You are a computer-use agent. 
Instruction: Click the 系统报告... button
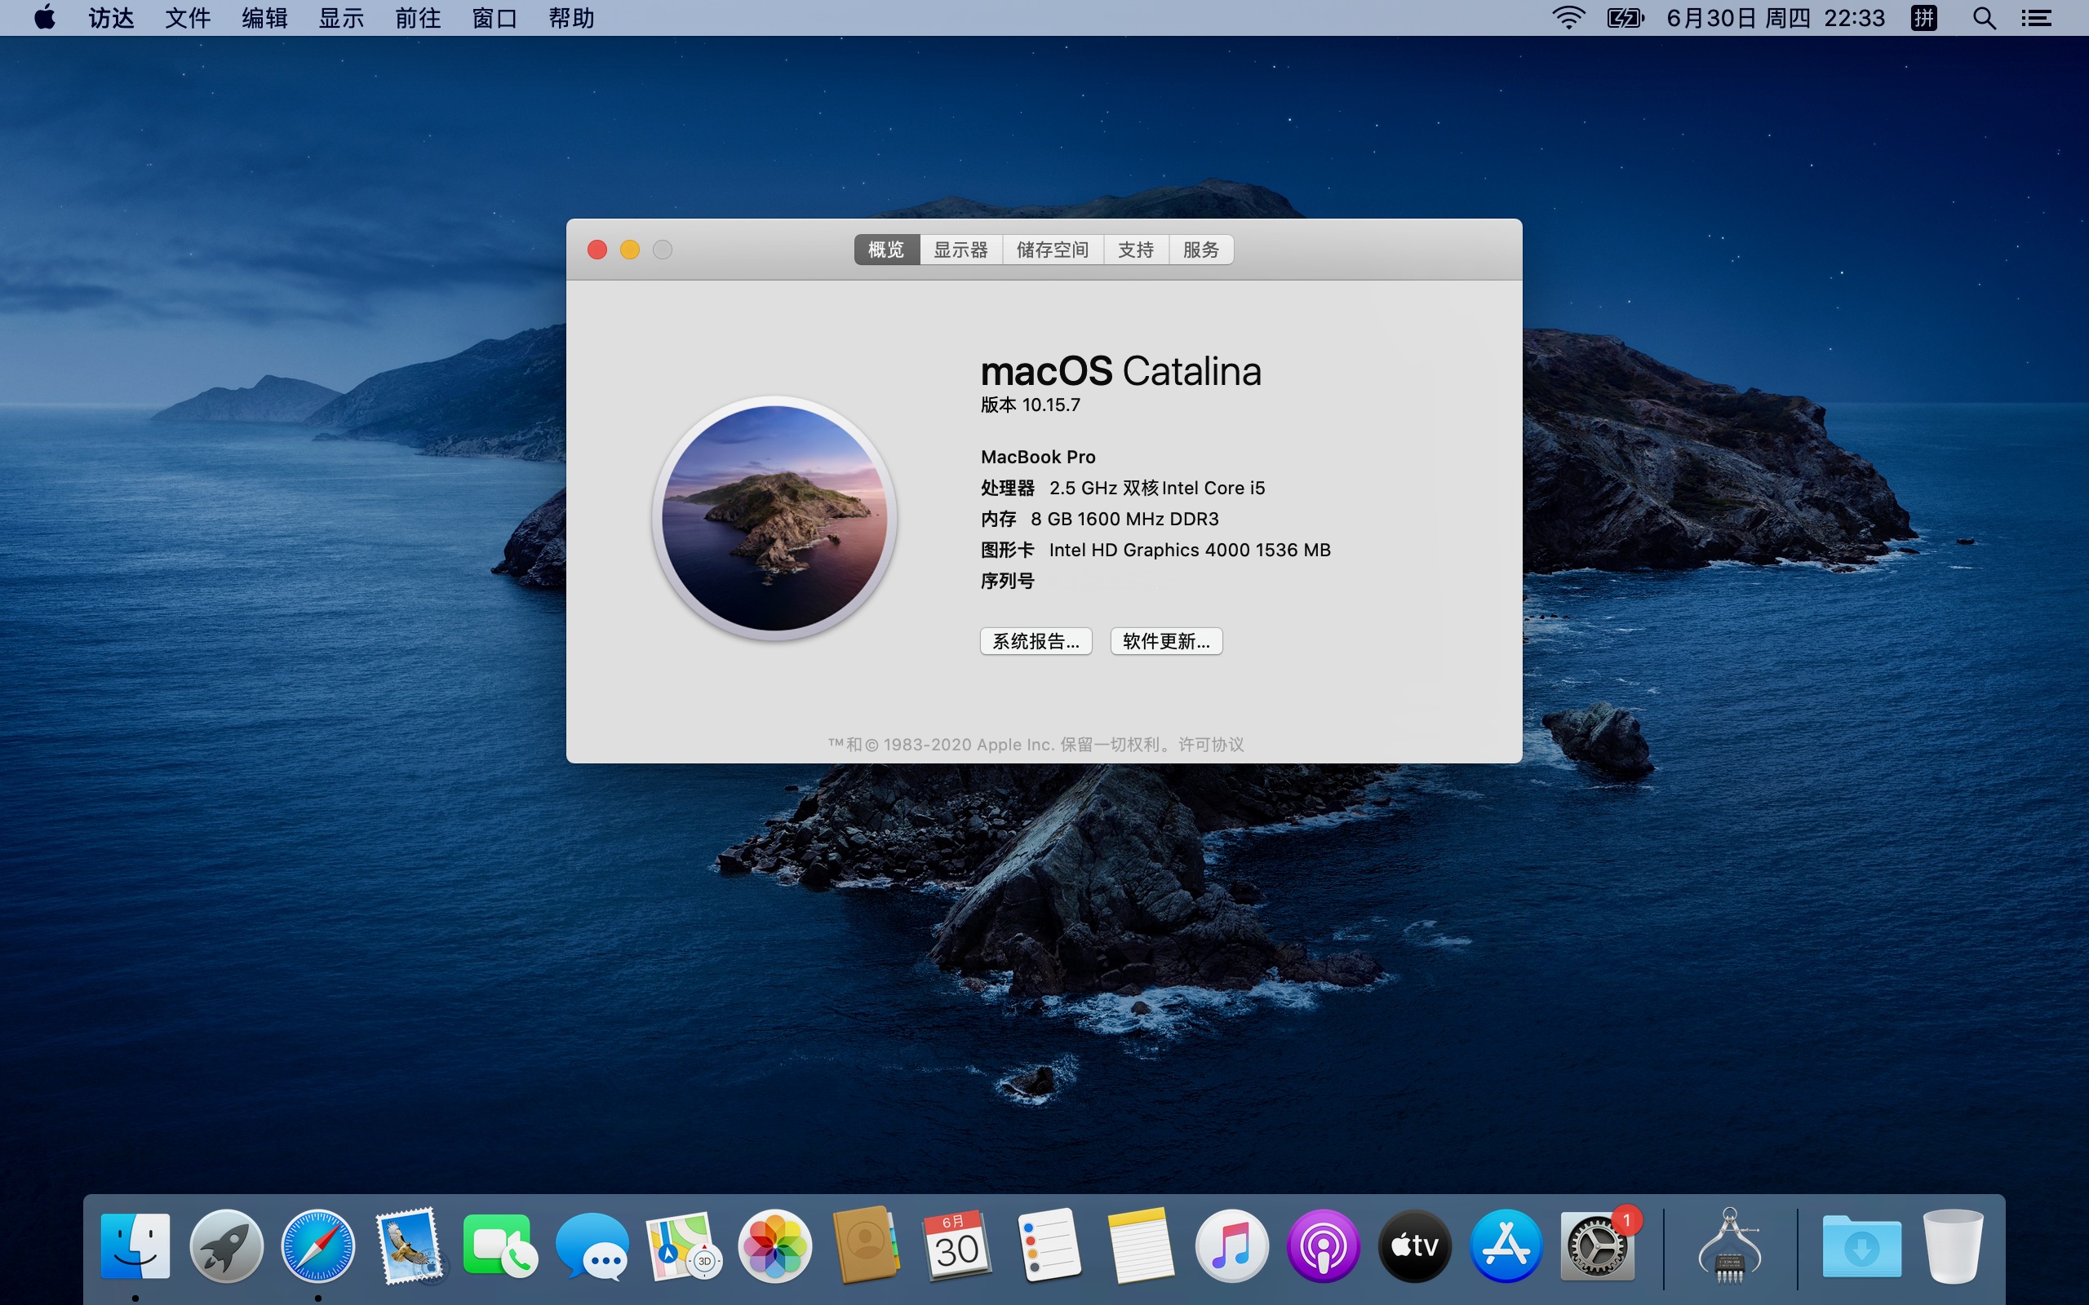pos(1036,640)
